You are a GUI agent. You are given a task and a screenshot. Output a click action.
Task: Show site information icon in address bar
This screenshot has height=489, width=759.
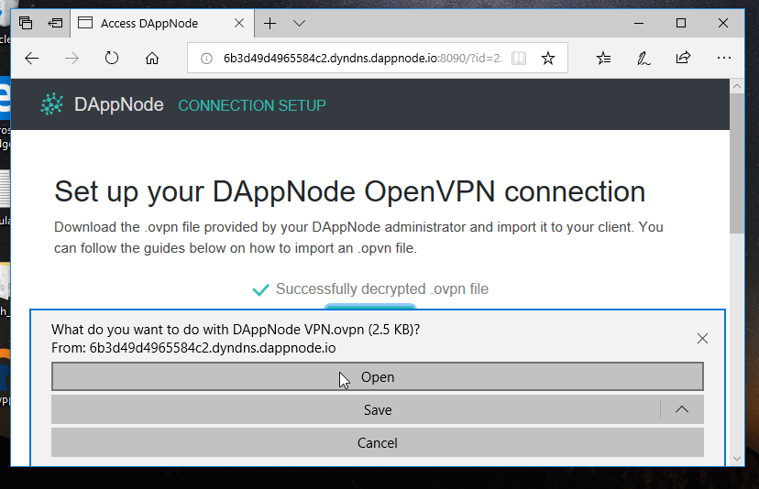point(206,59)
